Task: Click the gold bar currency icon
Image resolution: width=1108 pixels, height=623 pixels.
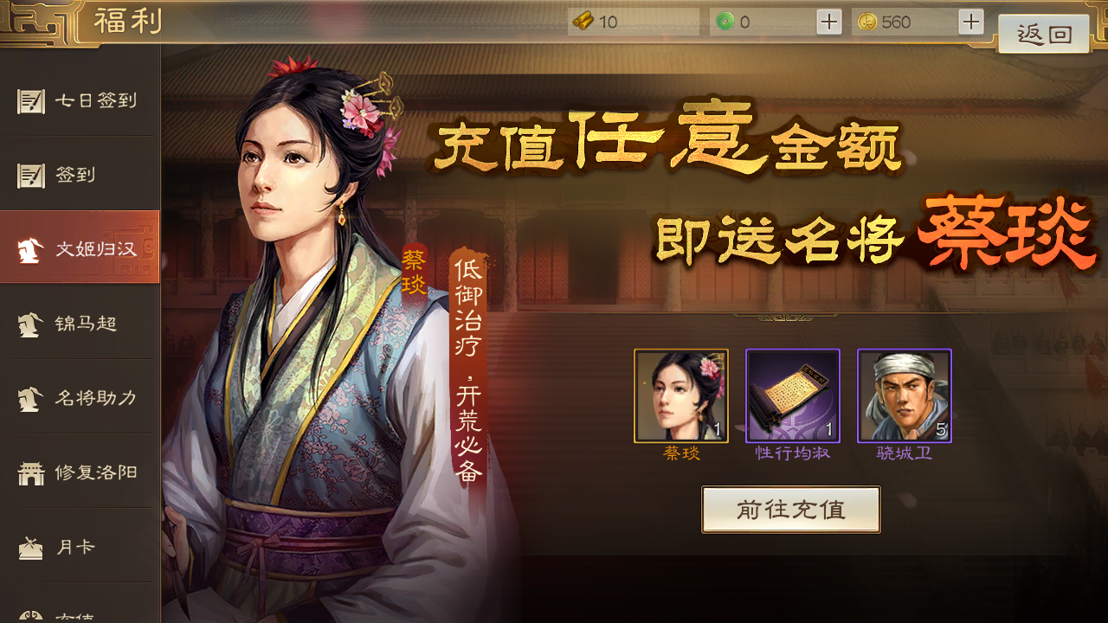Action: (x=583, y=22)
